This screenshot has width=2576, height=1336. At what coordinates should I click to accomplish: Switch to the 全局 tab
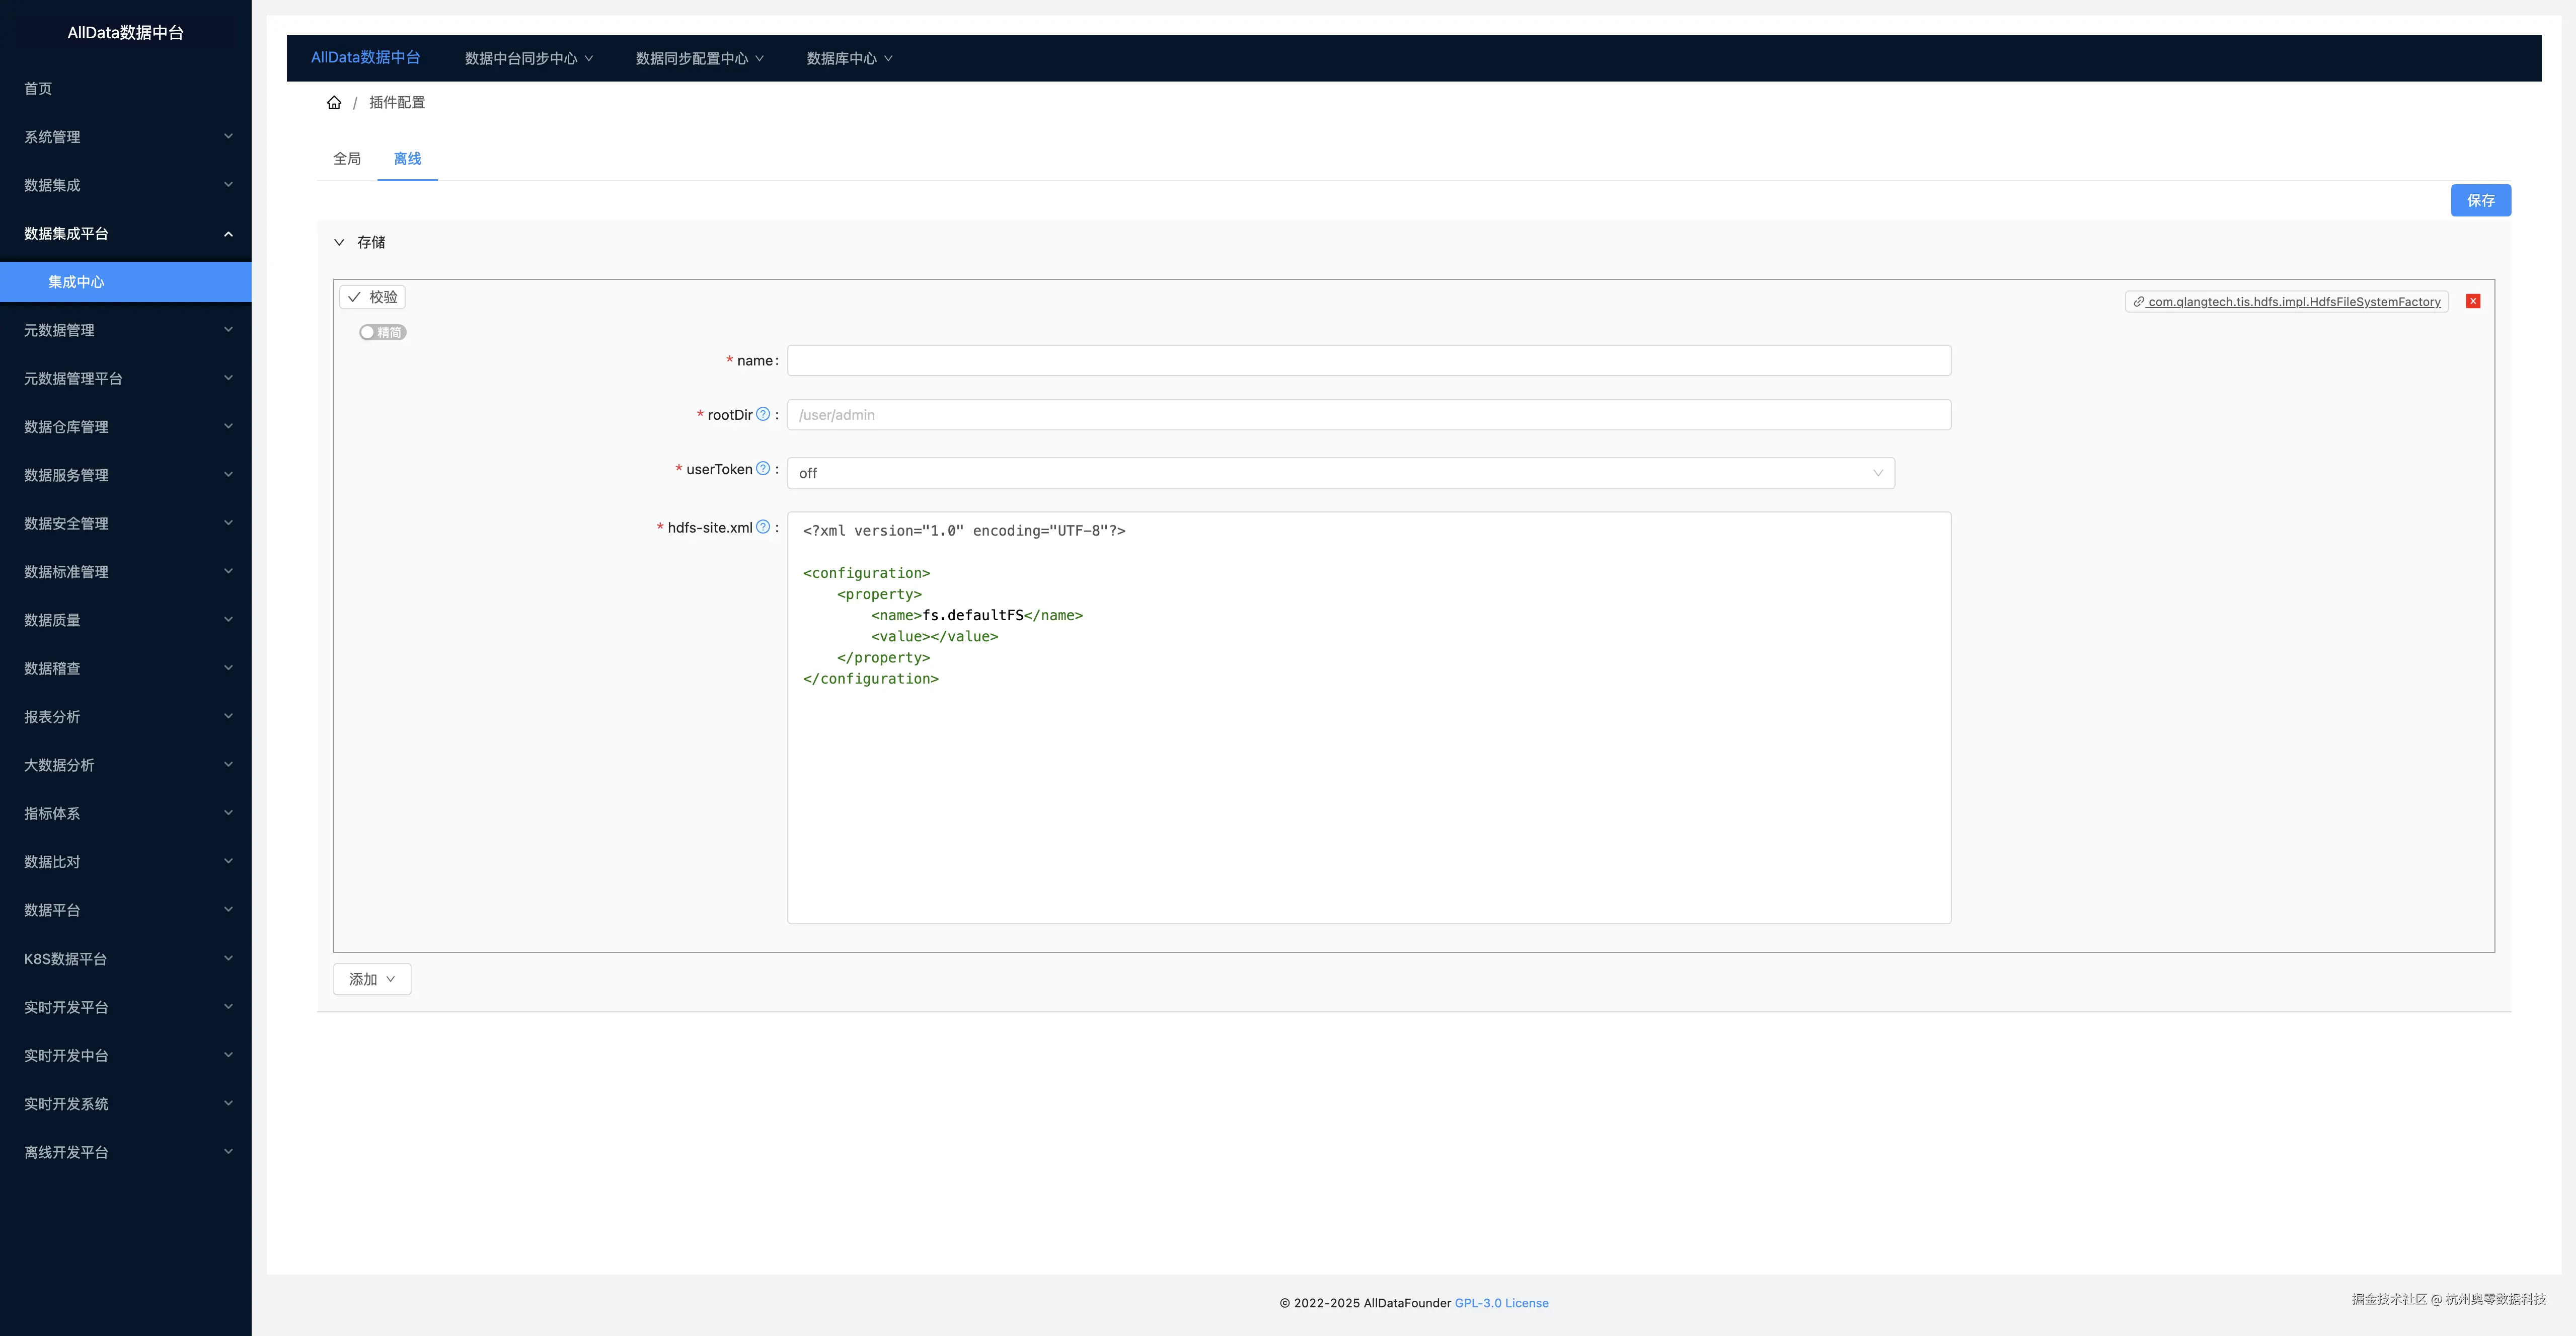tap(347, 159)
